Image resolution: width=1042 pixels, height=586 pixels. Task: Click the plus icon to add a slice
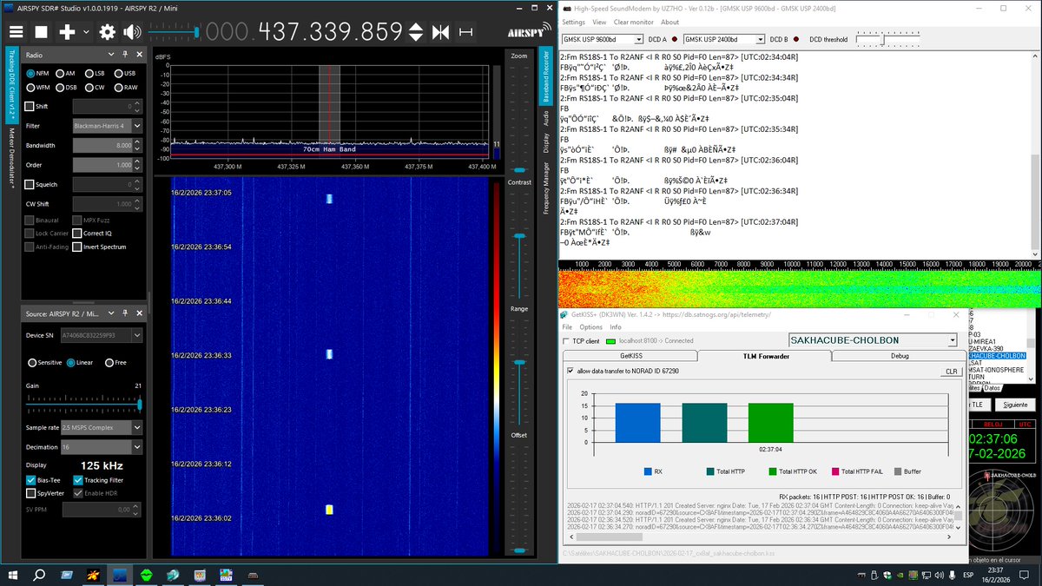coord(67,32)
